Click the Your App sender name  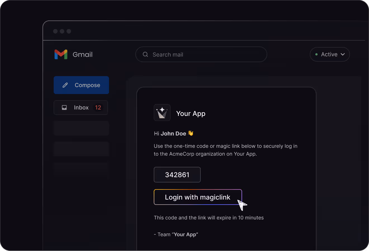191,113
